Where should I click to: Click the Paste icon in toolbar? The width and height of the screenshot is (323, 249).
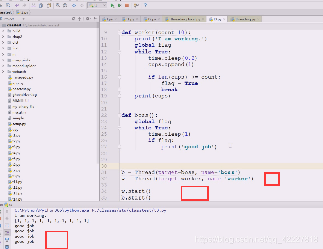pos(49,5)
